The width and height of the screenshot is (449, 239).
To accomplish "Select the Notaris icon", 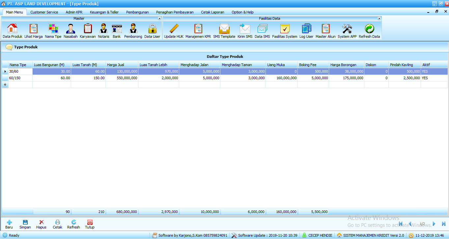I will click(103, 31).
